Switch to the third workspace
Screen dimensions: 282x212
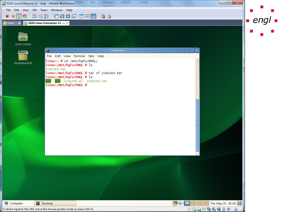coord(200,203)
